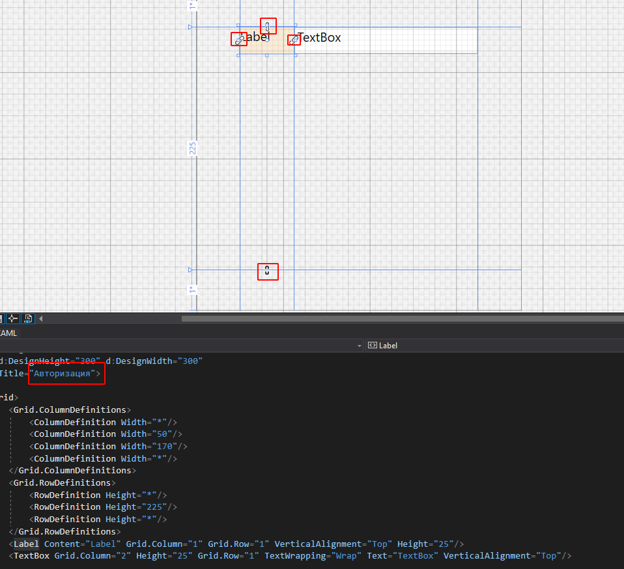Click TextWrapping="Wrap" in the TextBox line
The width and height of the screenshot is (624, 569).
pyautogui.click(x=313, y=556)
